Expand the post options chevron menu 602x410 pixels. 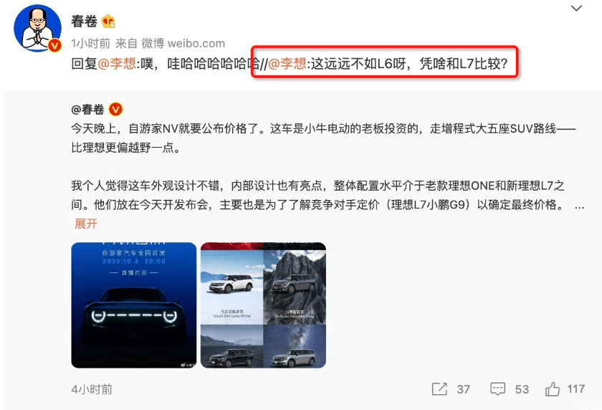tap(576, 9)
